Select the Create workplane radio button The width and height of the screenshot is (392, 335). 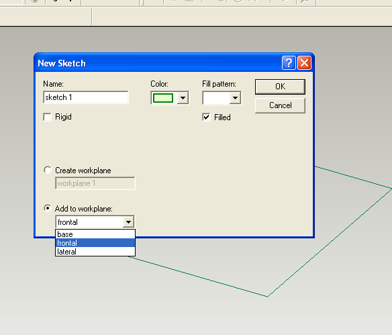coord(48,170)
